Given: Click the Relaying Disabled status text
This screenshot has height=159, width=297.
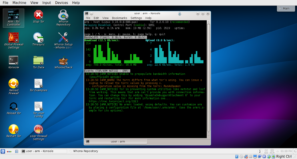Looking at the screenshot, I should 97,25.
